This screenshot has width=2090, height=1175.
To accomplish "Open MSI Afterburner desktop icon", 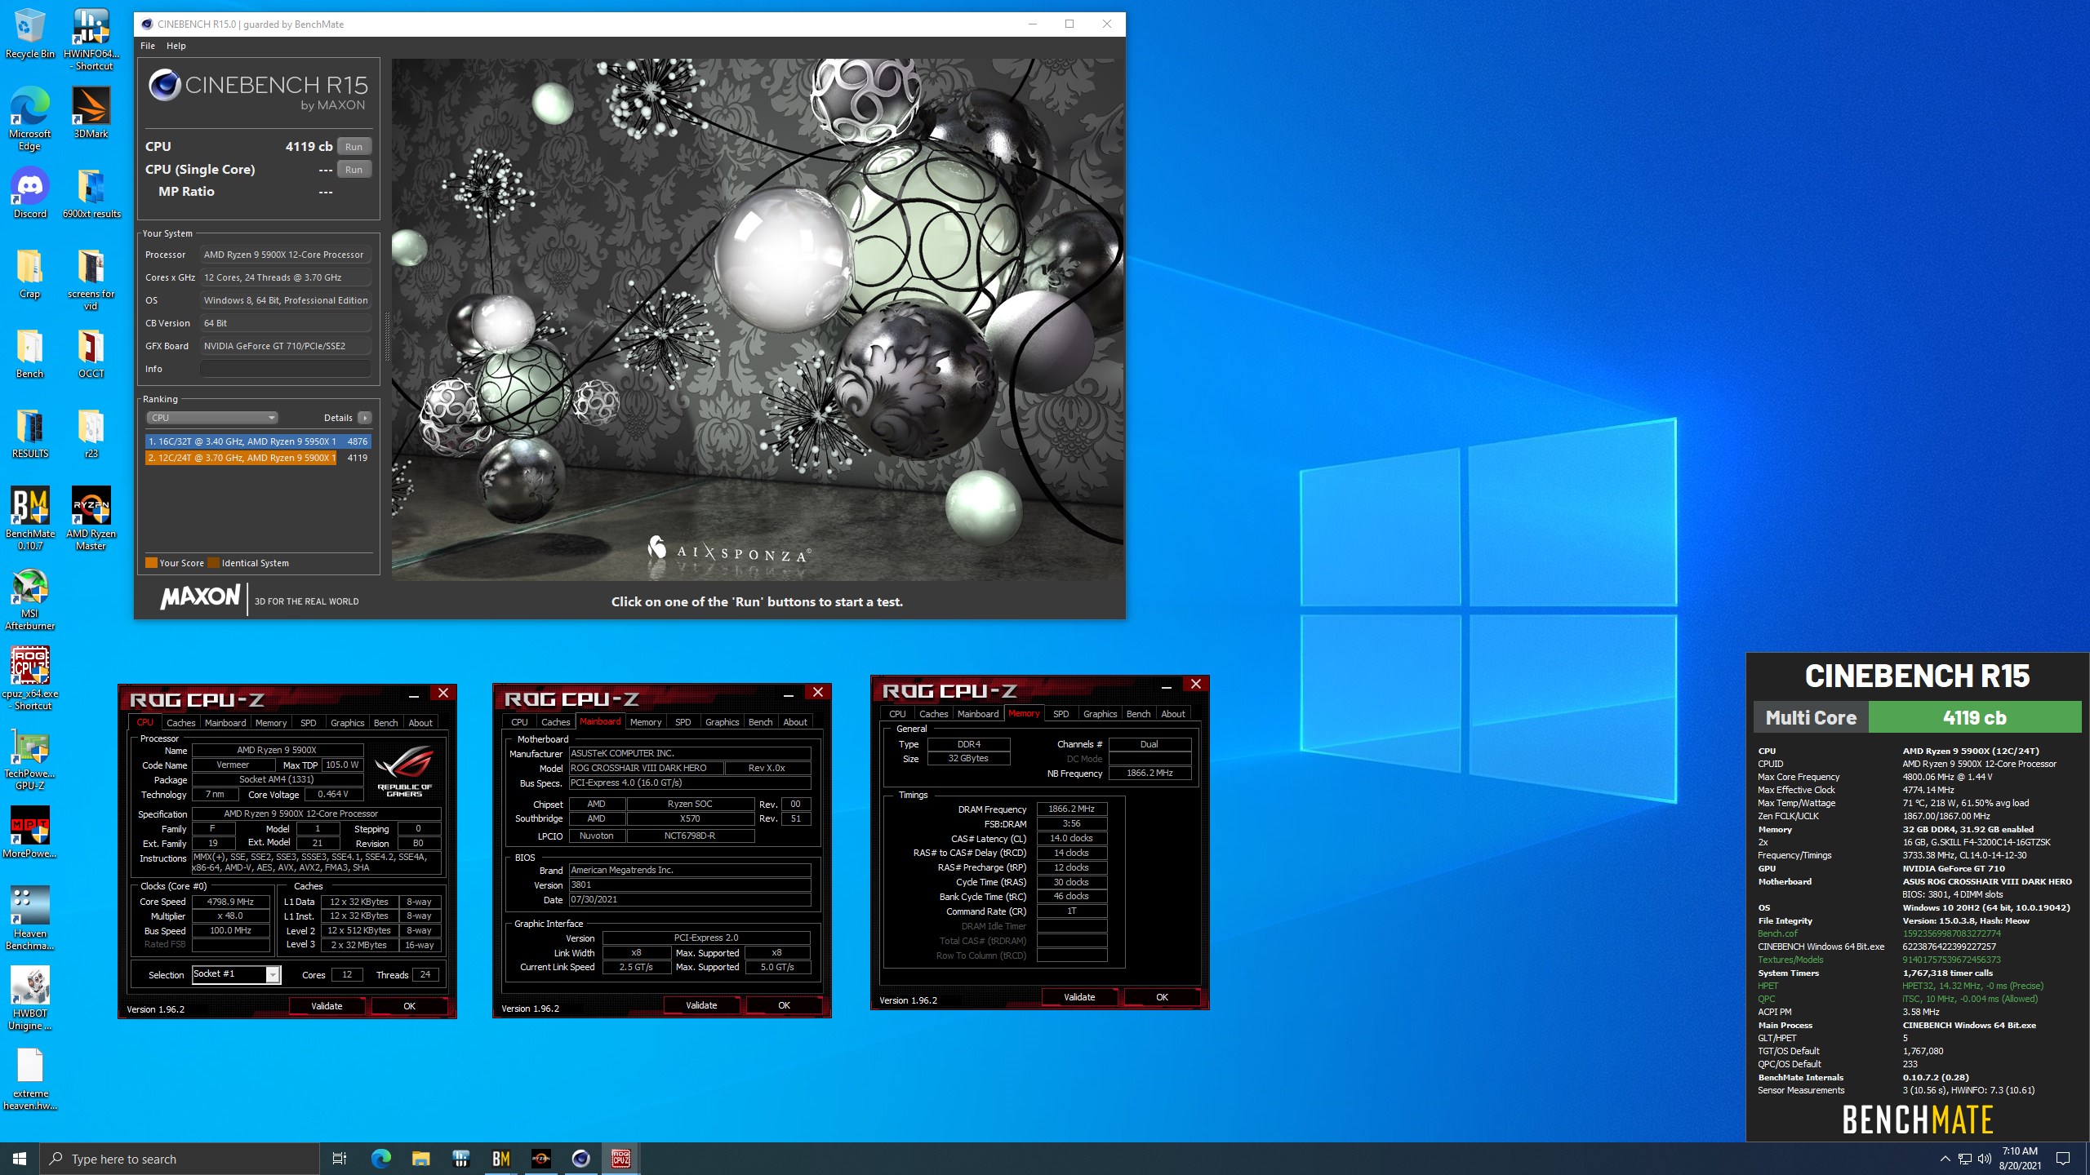I will click(29, 598).
